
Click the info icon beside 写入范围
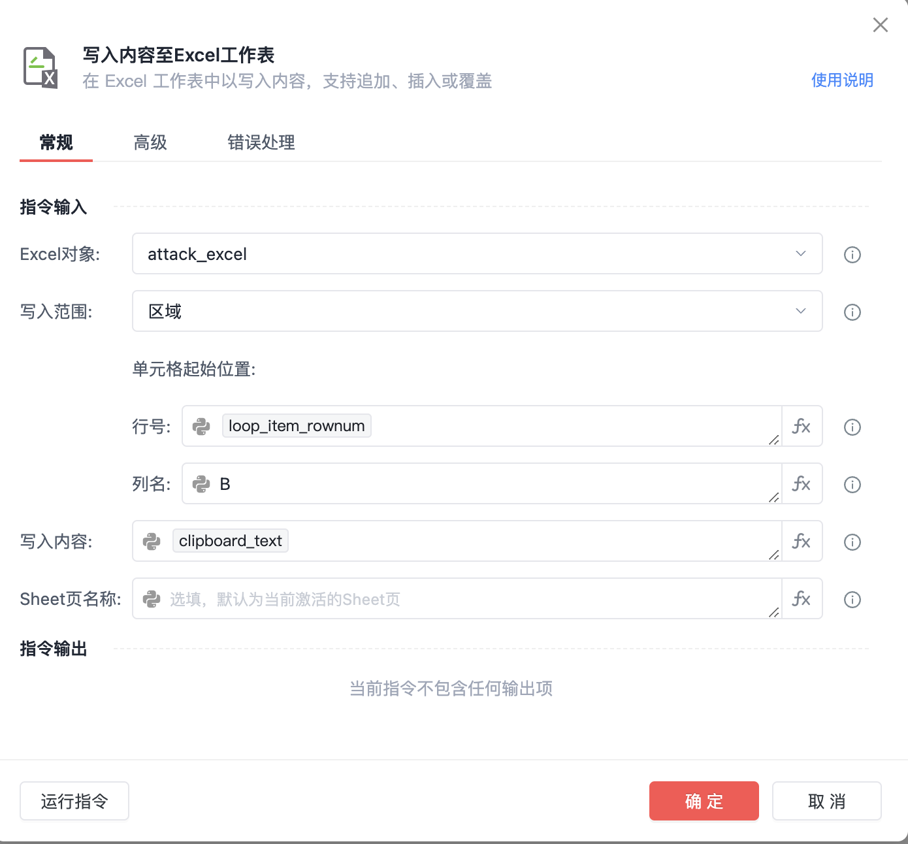pyautogui.click(x=852, y=312)
